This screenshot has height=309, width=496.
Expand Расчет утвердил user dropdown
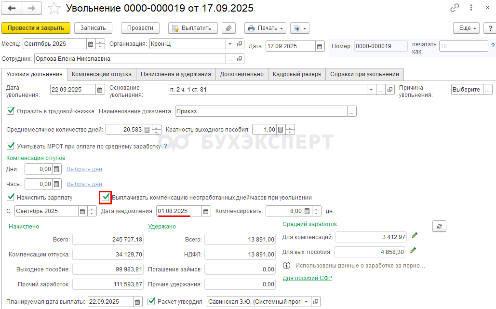pyautogui.click(x=306, y=302)
